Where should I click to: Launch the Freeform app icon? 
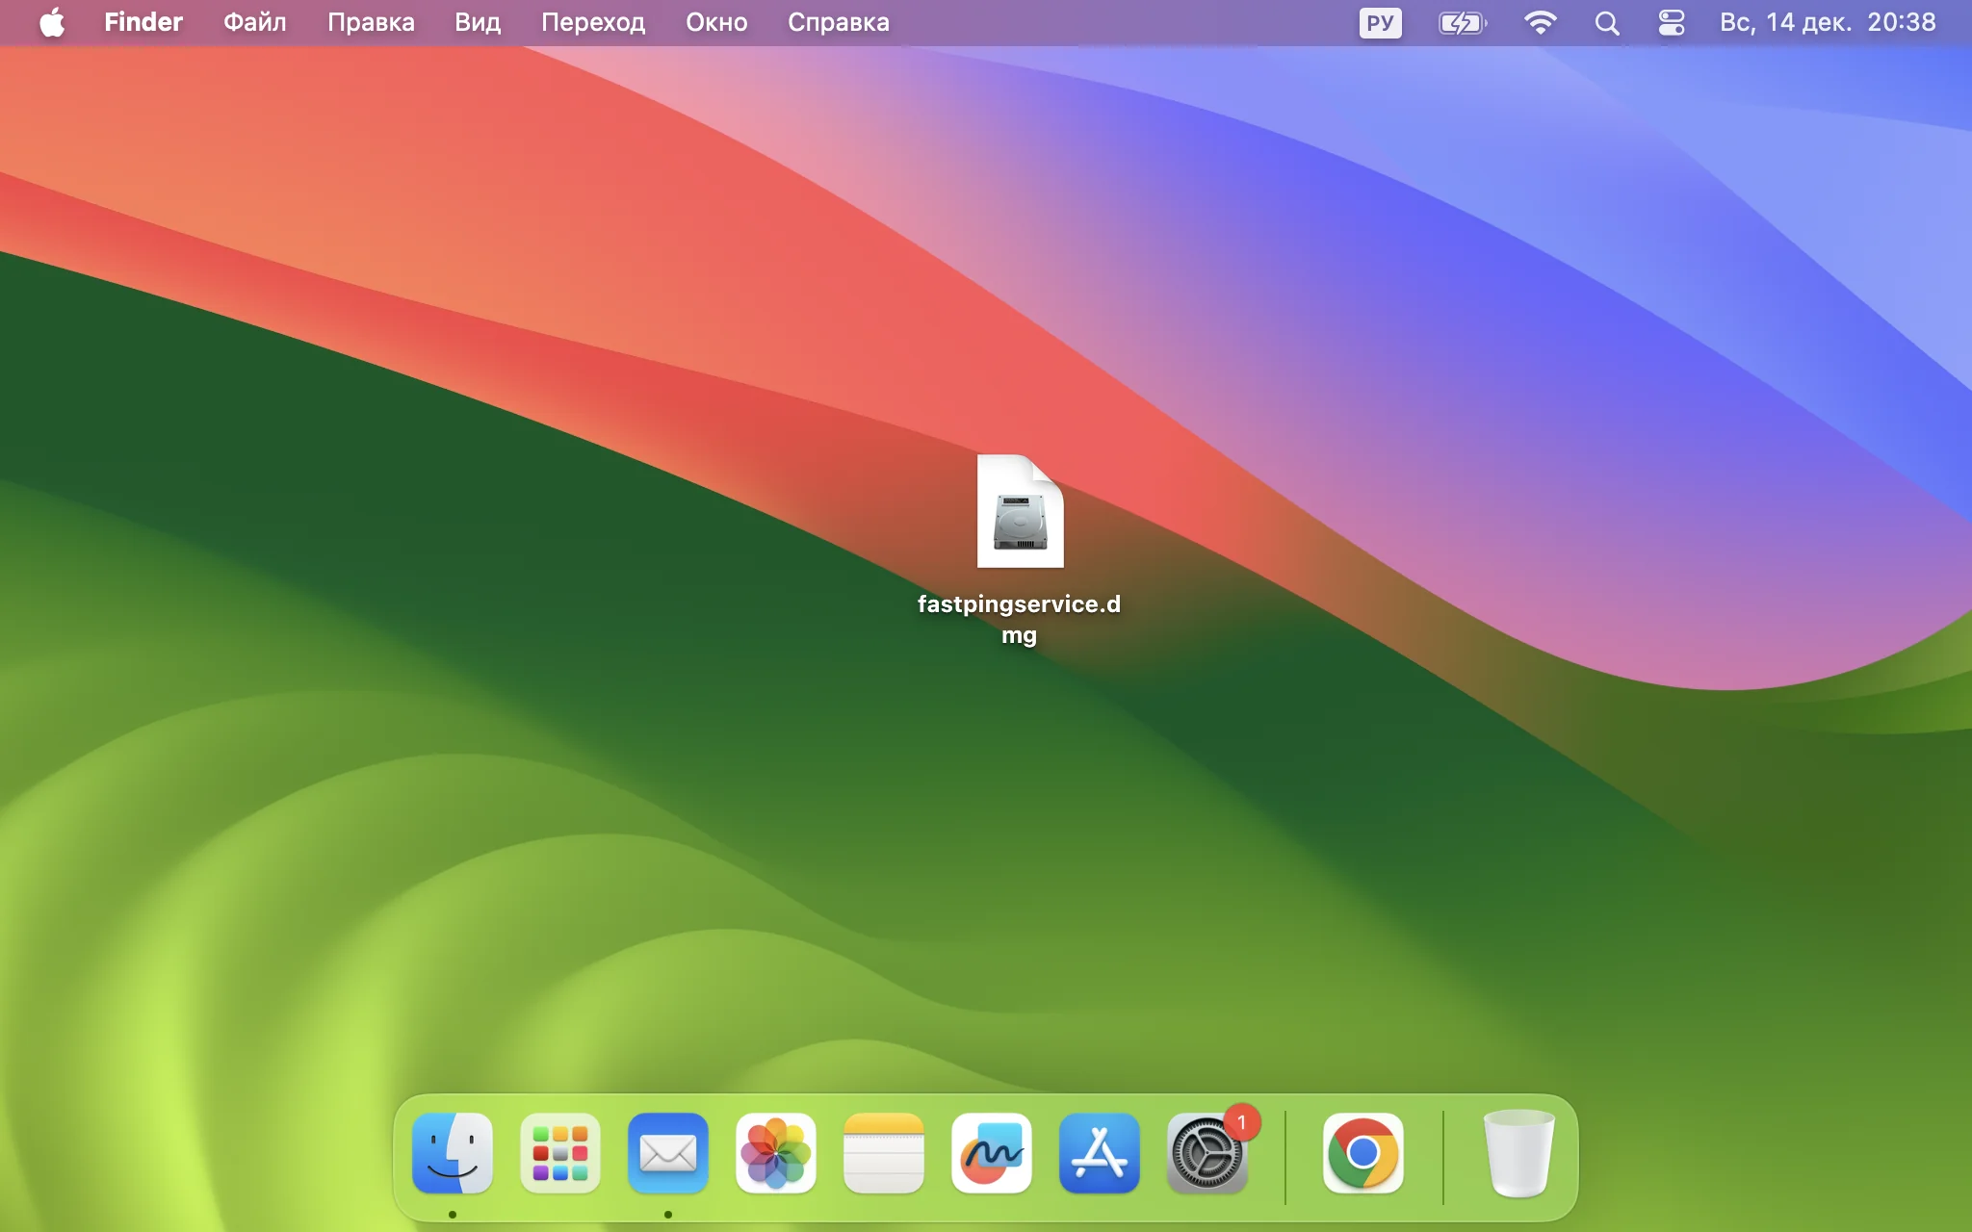coord(992,1153)
